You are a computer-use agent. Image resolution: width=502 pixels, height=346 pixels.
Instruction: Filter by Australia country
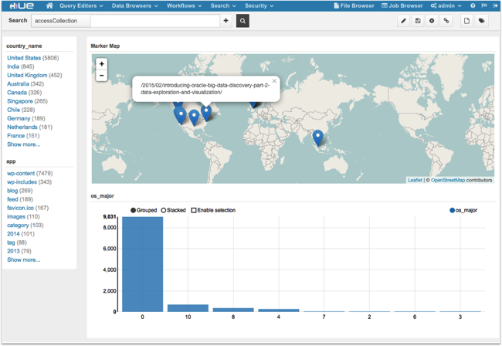[18, 84]
